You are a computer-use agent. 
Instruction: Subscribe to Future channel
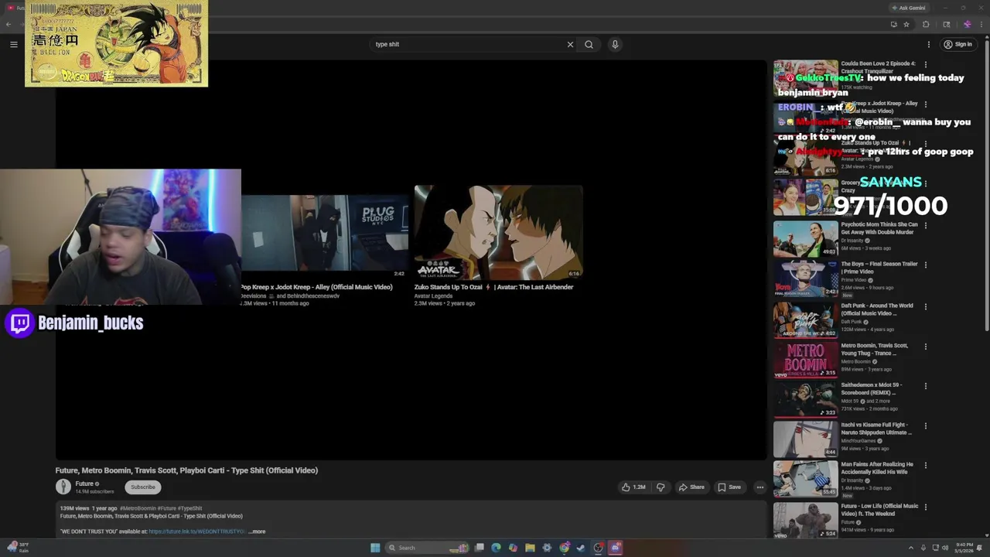(143, 487)
